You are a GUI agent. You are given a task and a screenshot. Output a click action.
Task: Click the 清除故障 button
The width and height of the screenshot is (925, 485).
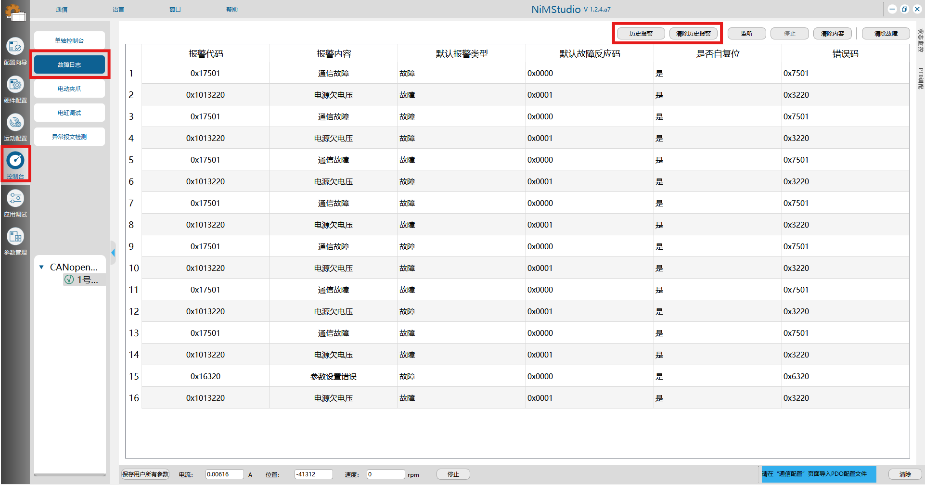[886, 33]
